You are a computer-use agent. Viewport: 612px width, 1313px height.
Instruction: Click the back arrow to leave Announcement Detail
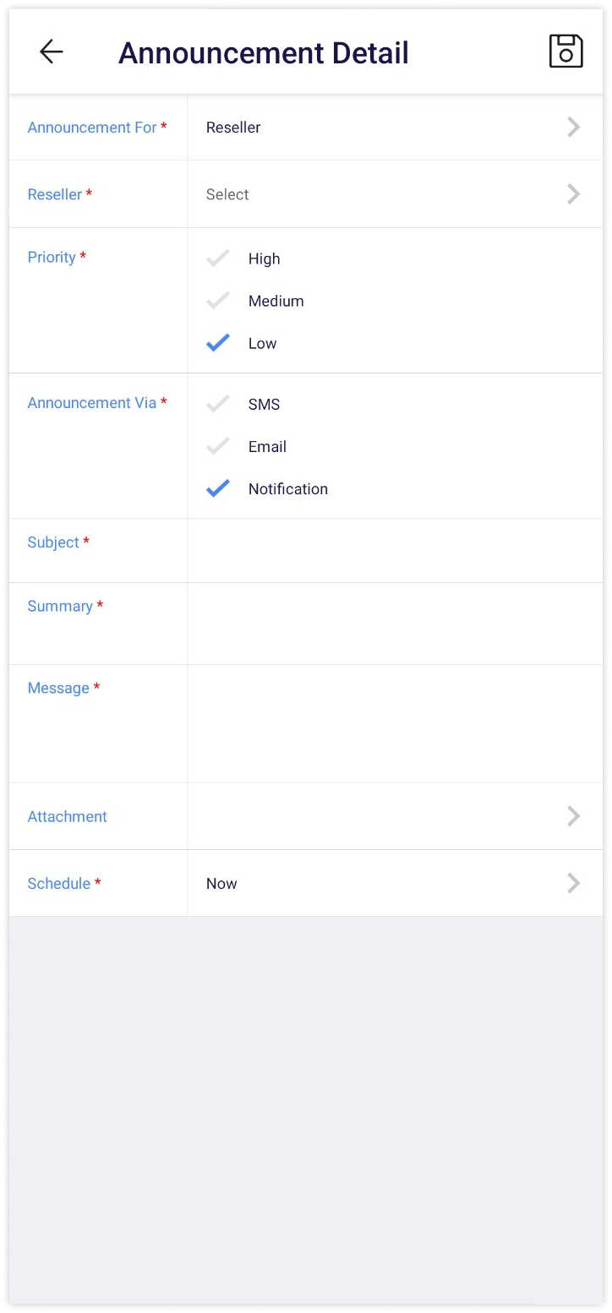[x=51, y=51]
